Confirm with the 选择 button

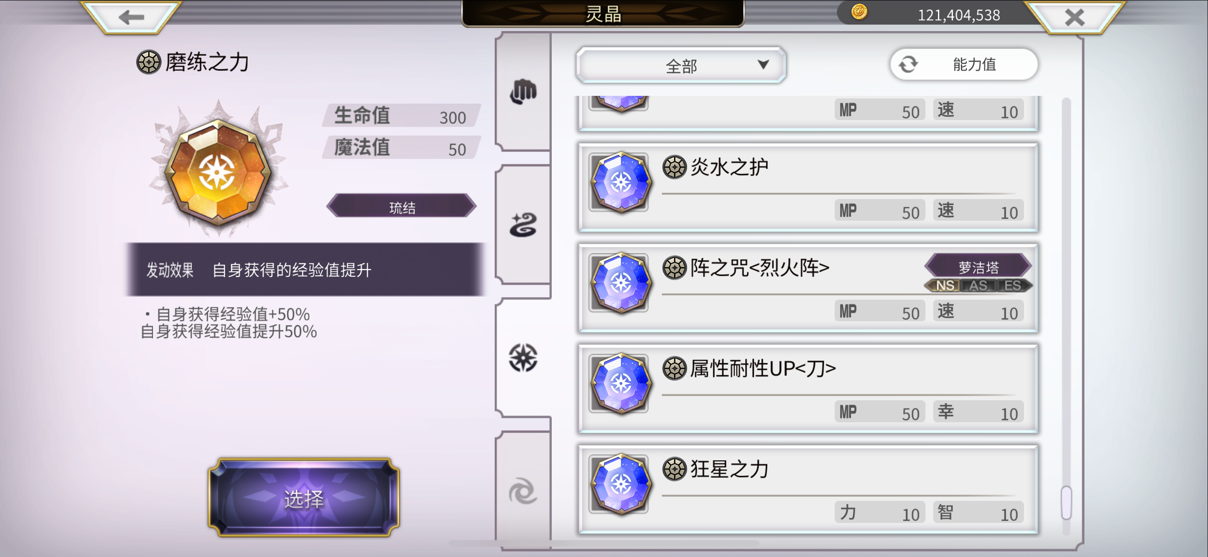pyautogui.click(x=304, y=498)
